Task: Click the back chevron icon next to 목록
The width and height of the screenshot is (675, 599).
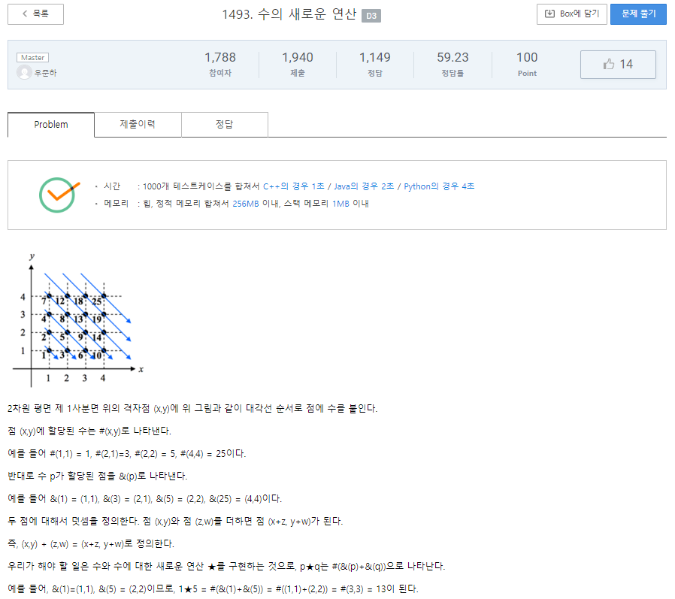Action: click(x=25, y=14)
